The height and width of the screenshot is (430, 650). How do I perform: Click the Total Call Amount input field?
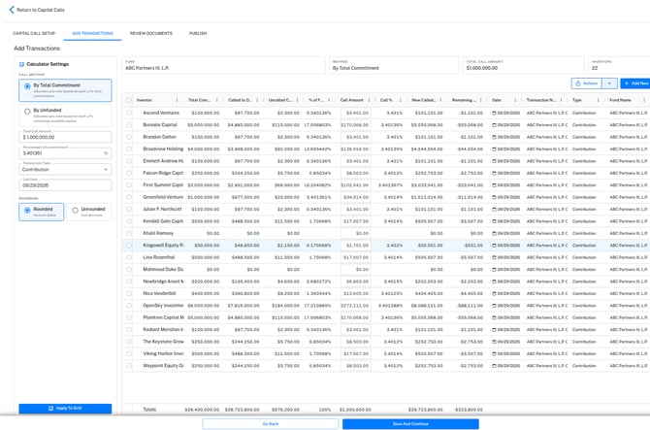tap(65, 137)
